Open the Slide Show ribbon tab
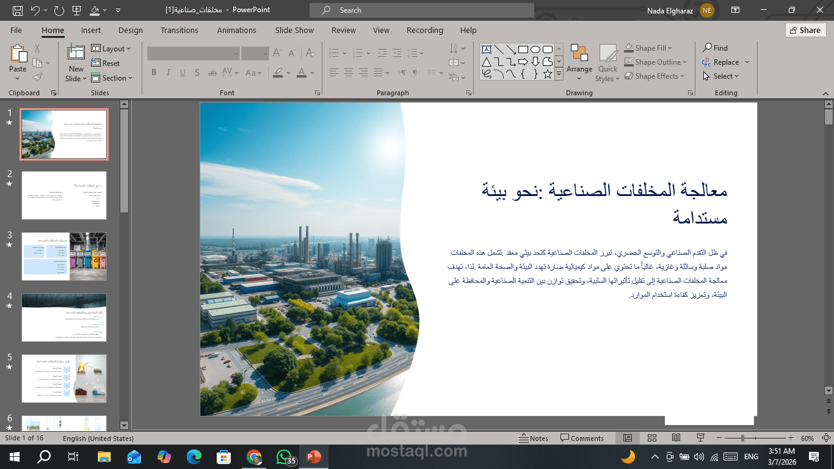 point(294,30)
